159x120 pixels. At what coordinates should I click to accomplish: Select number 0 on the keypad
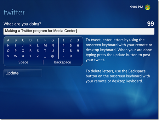point(71,56)
